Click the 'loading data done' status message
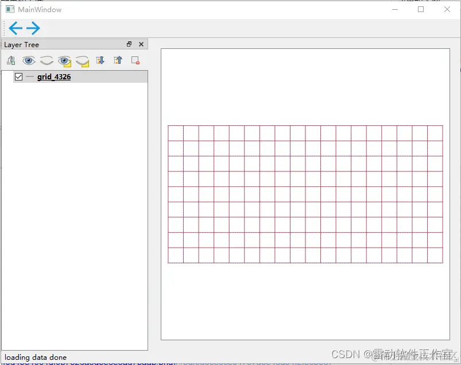This screenshot has height=365, width=461. pos(35,358)
